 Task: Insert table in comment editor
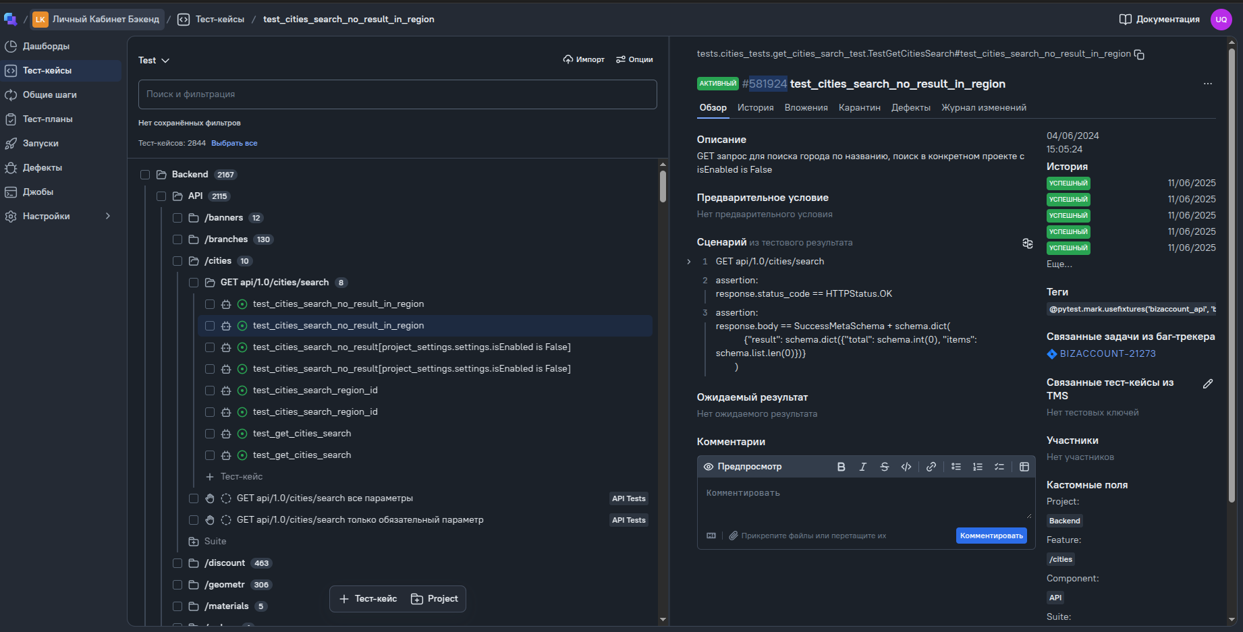click(x=1024, y=467)
